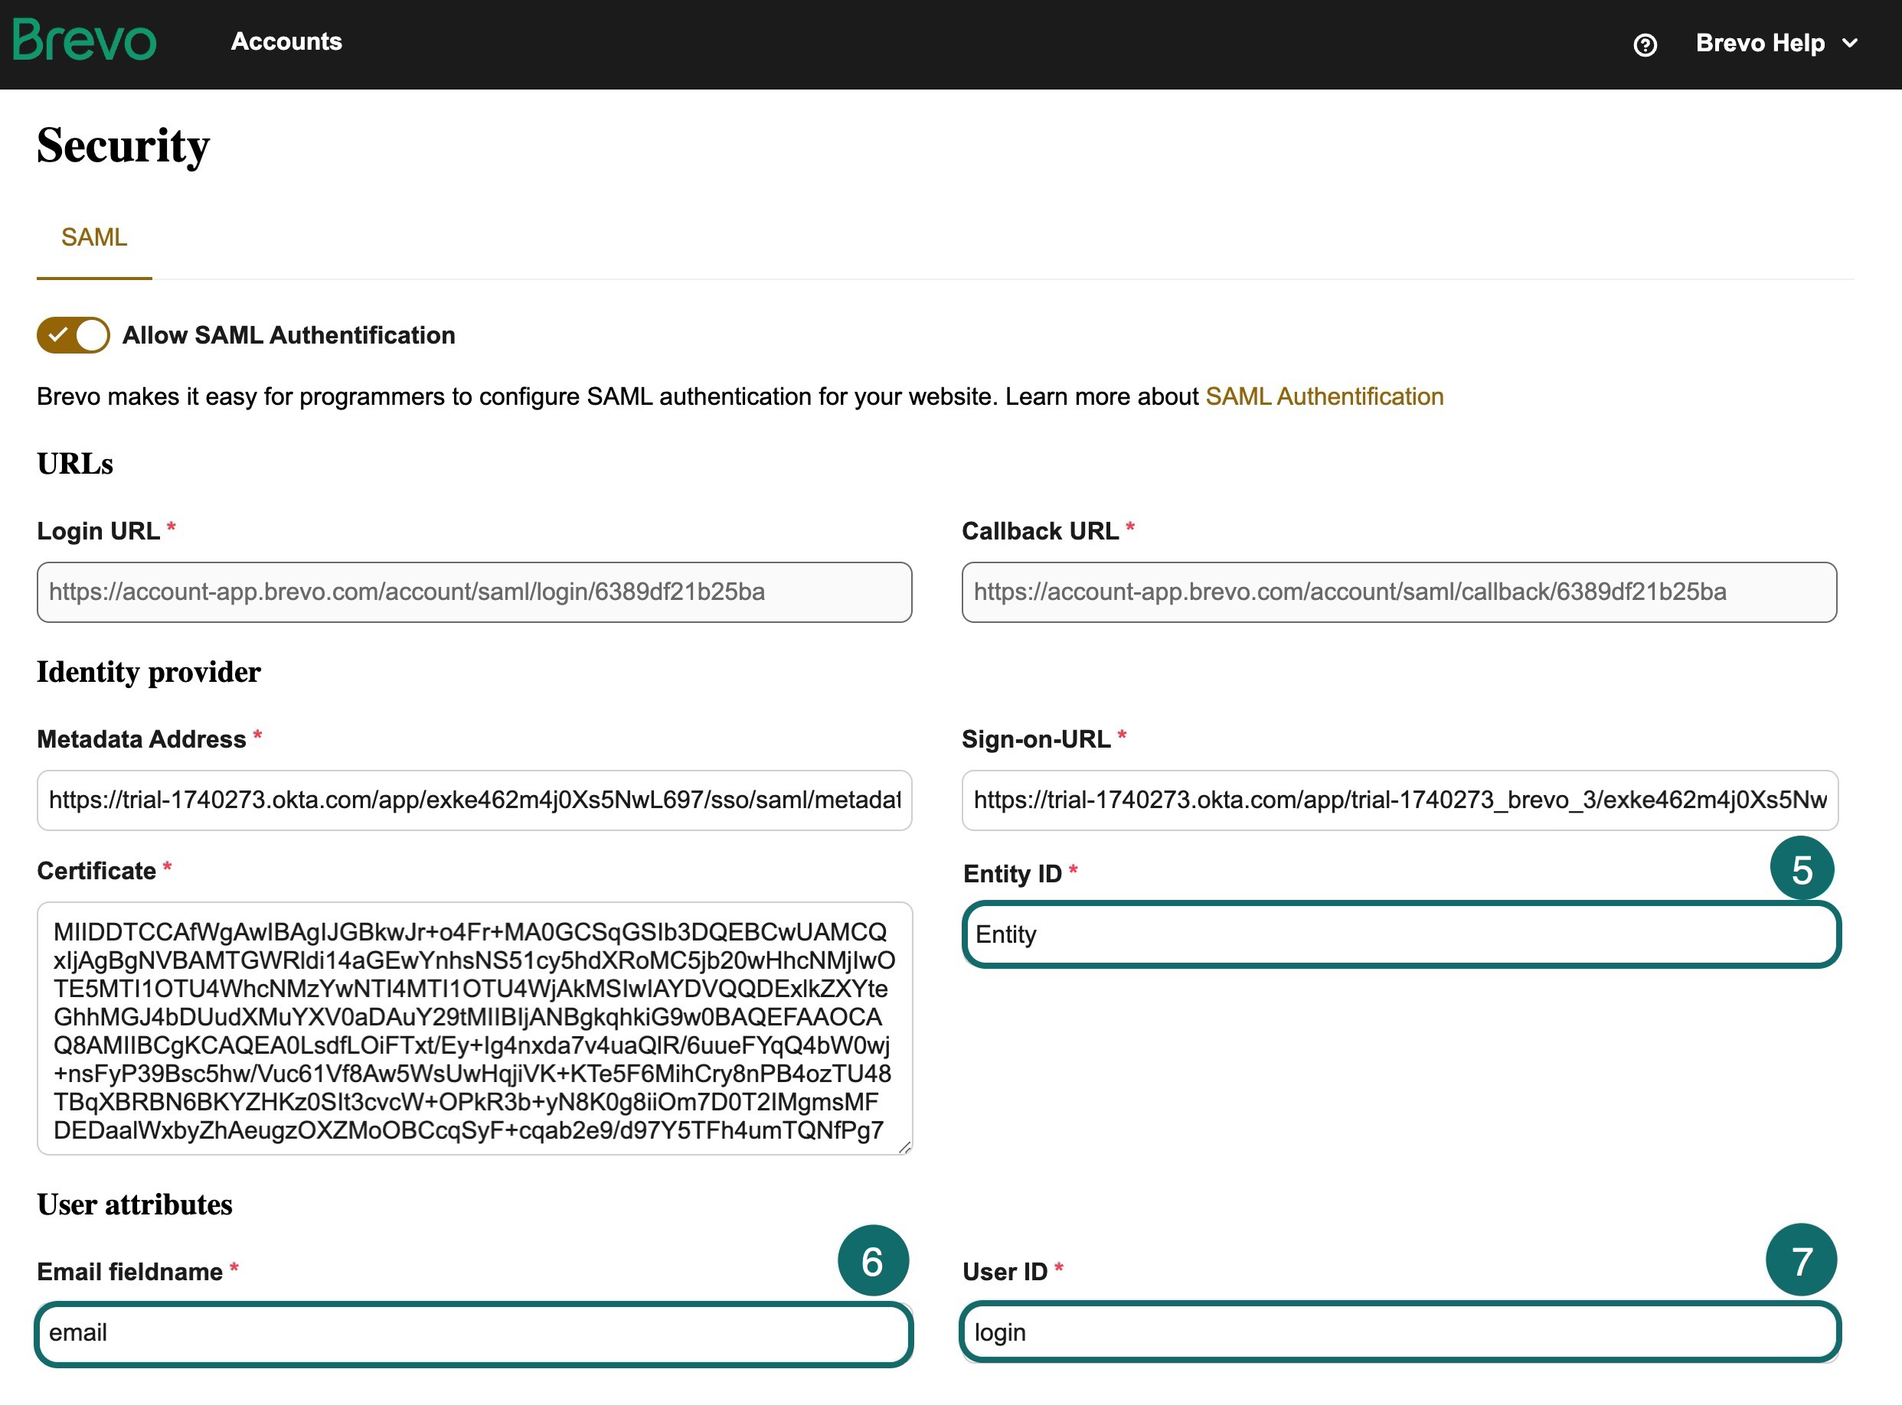The image size is (1902, 1405).
Task: Expand the Brevo Help dropdown chevron
Action: click(1849, 44)
